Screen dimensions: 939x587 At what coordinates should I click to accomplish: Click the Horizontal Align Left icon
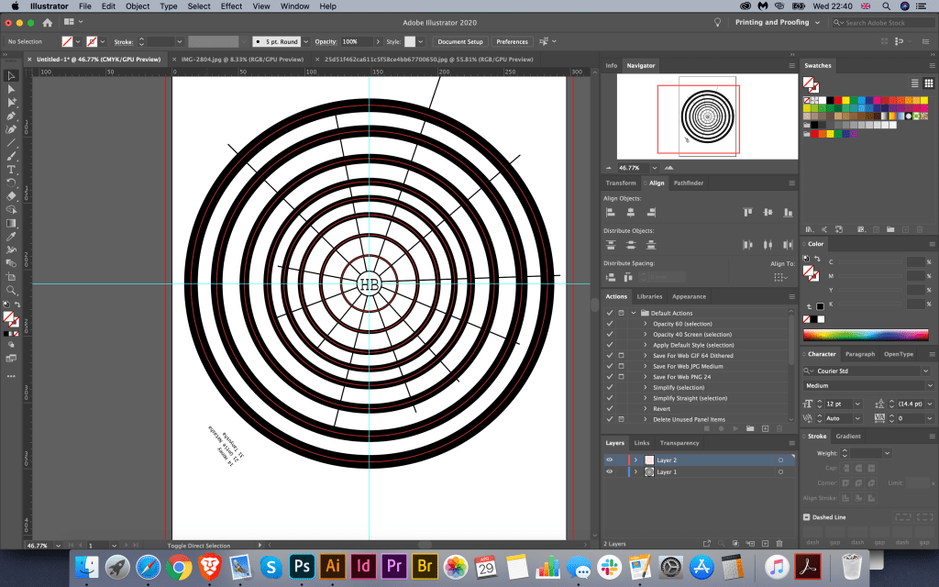tap(610, 212)
